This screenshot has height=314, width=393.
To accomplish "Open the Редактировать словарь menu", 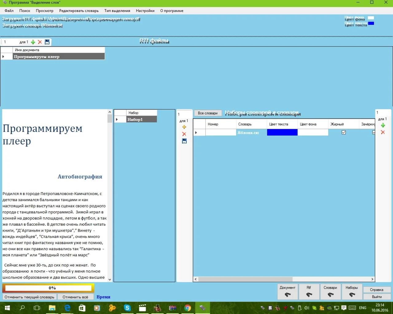I will [79, 11].
